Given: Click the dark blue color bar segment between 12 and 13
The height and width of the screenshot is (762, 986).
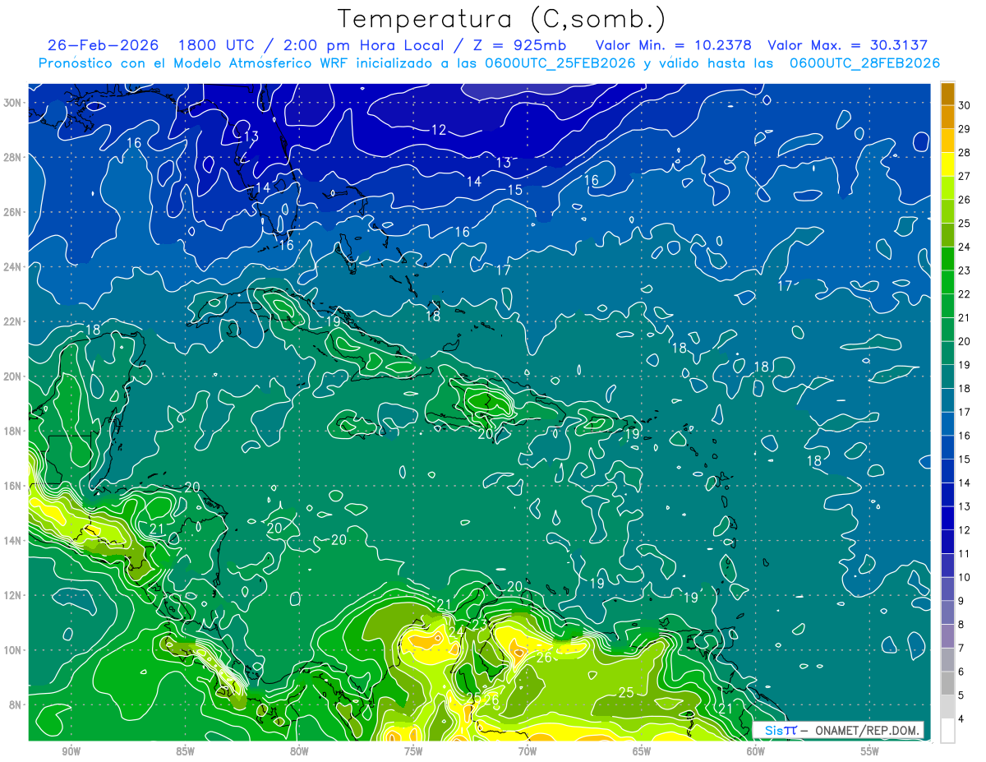Looking at the screenshot, I should [x=947, y=519].
